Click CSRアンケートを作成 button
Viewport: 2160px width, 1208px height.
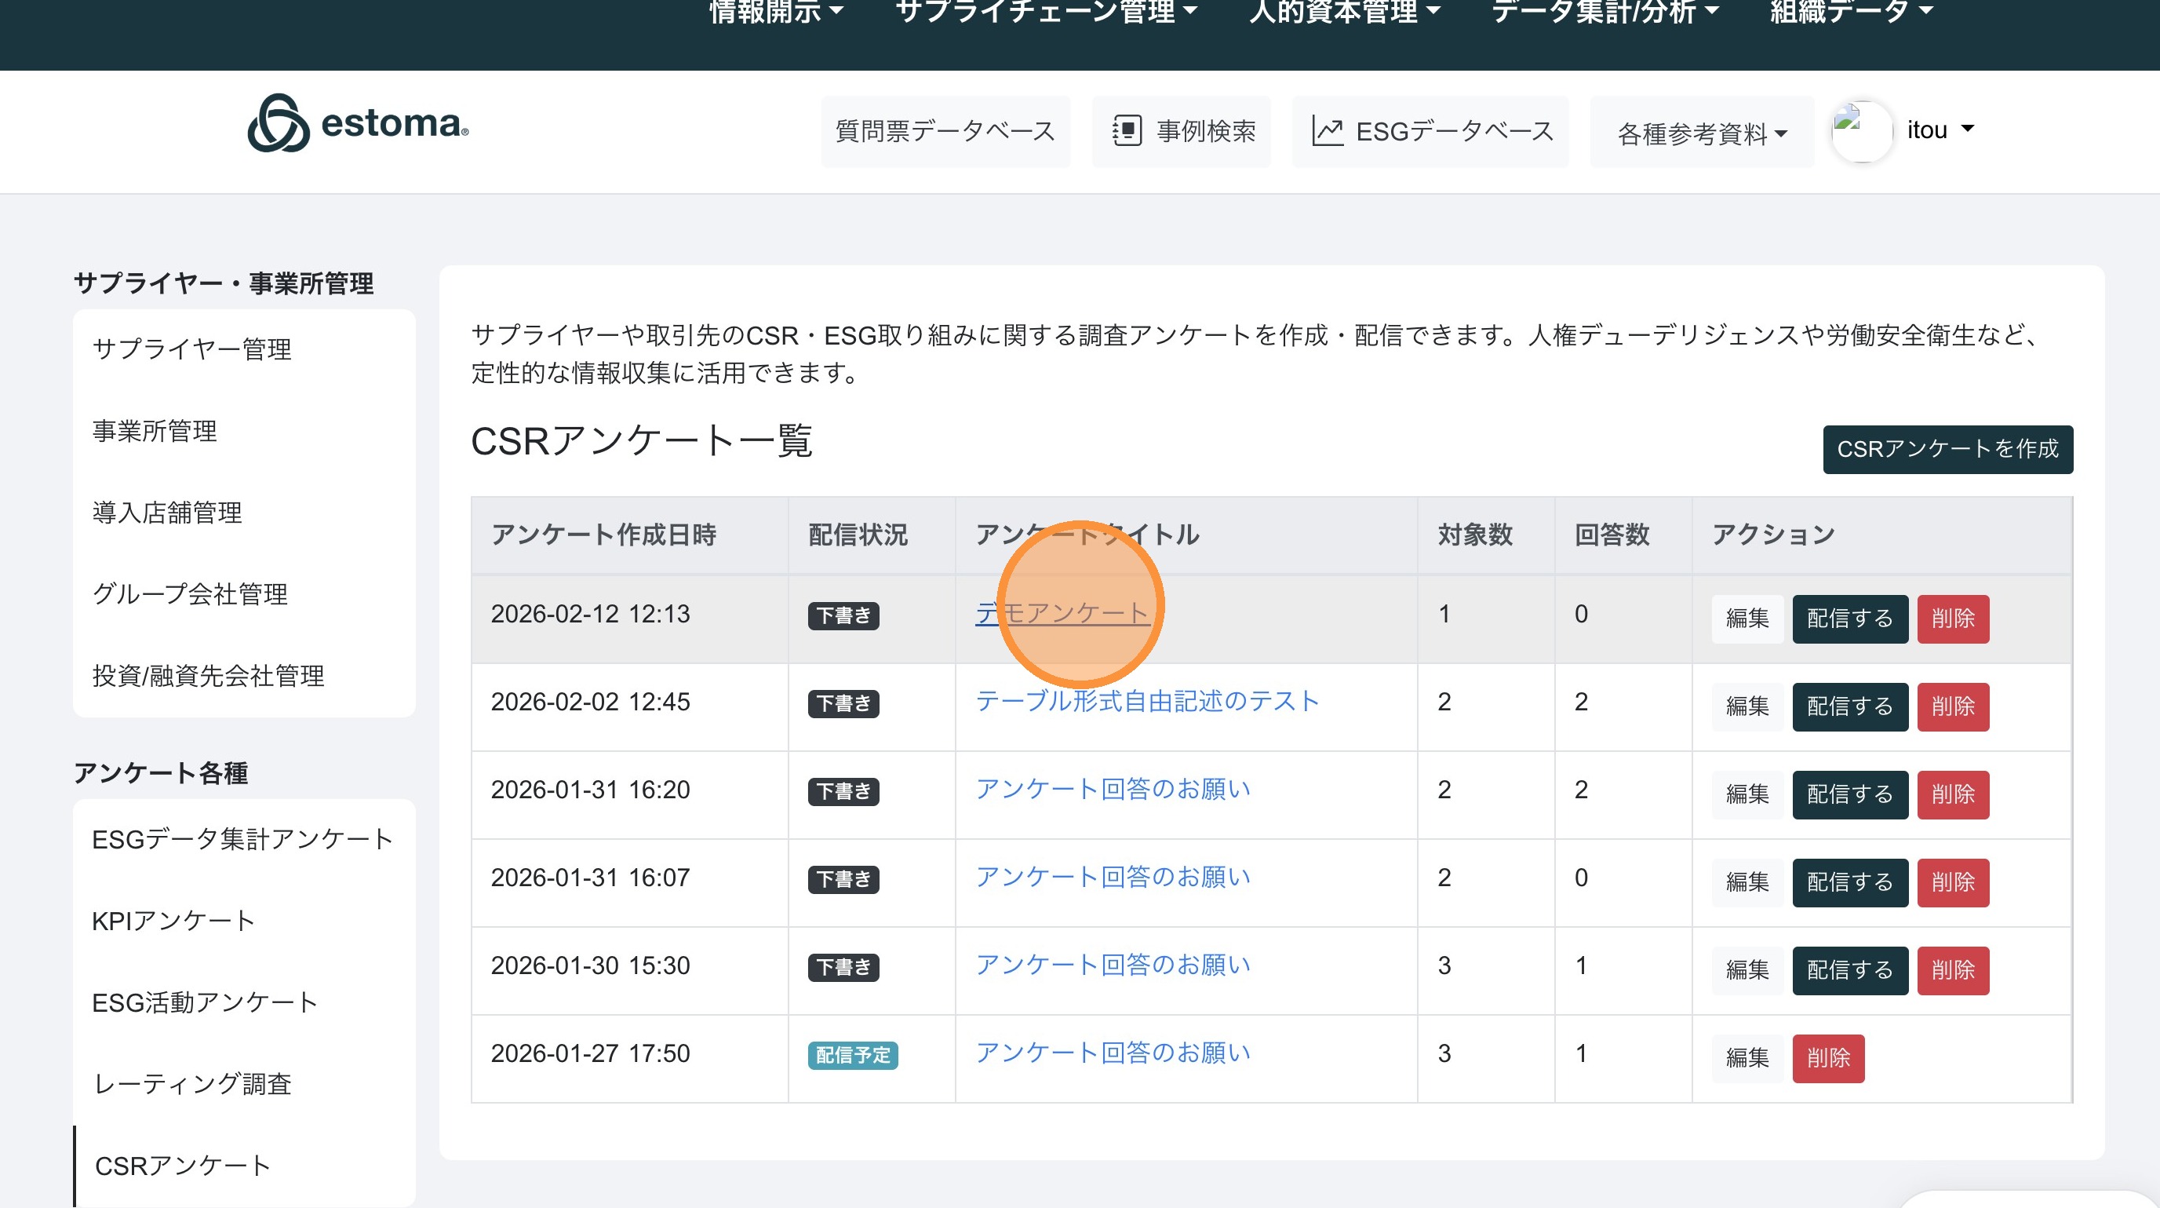click(x=1946, y=449)
